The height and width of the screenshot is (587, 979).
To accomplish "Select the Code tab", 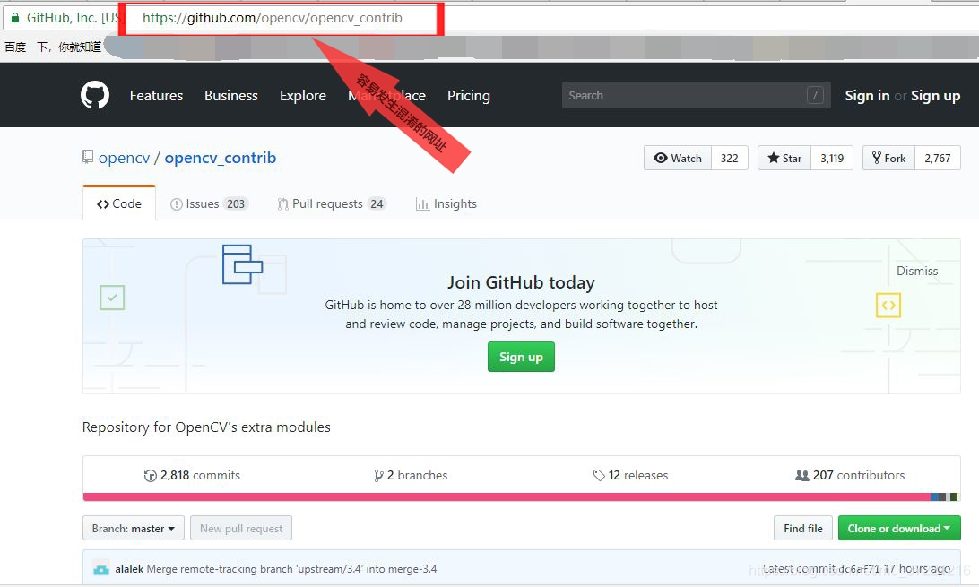I will [118, 203].
